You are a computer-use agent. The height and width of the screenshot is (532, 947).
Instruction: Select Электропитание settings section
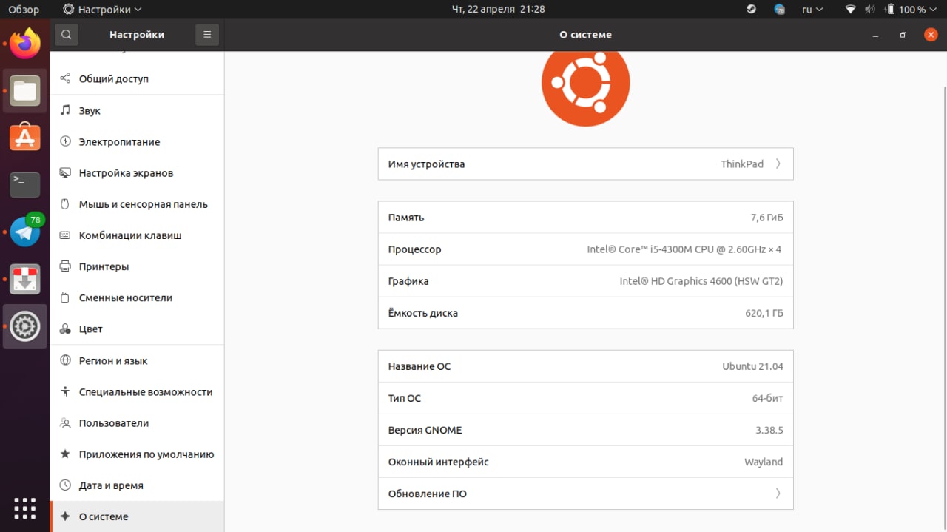click(137, 141)
